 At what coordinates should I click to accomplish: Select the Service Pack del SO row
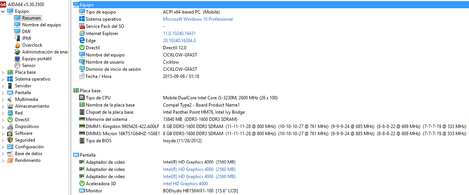coord(271,26)
